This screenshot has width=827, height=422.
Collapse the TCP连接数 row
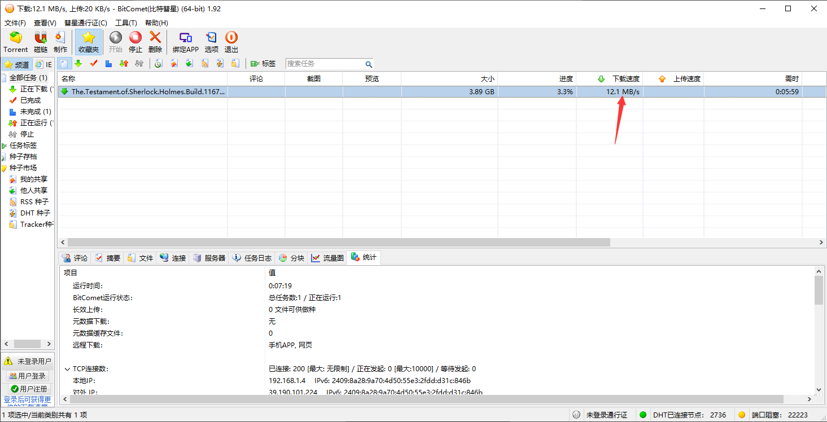point(67,369)
